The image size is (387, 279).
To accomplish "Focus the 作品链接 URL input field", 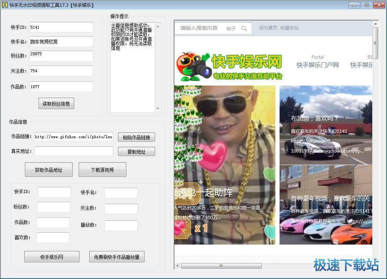I will click(73, 137).
